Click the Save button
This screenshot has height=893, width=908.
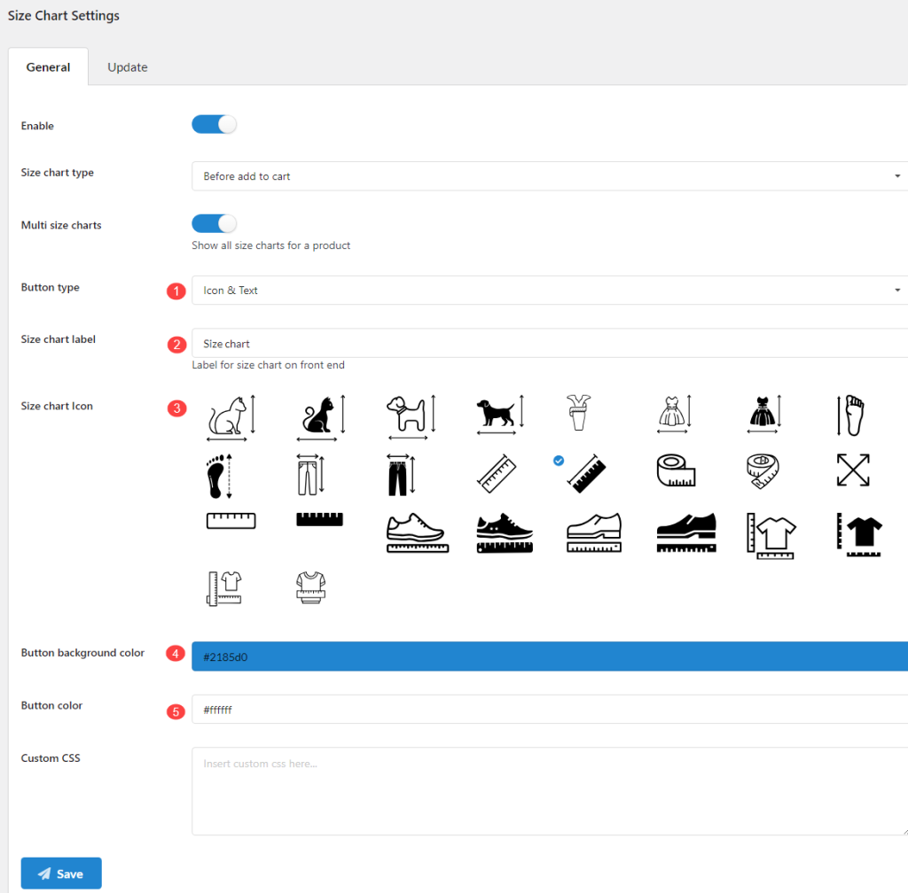(x=60, y=873)
